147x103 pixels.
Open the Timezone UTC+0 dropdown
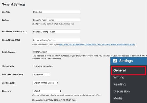pyautogui.click(x=47, y=91)
